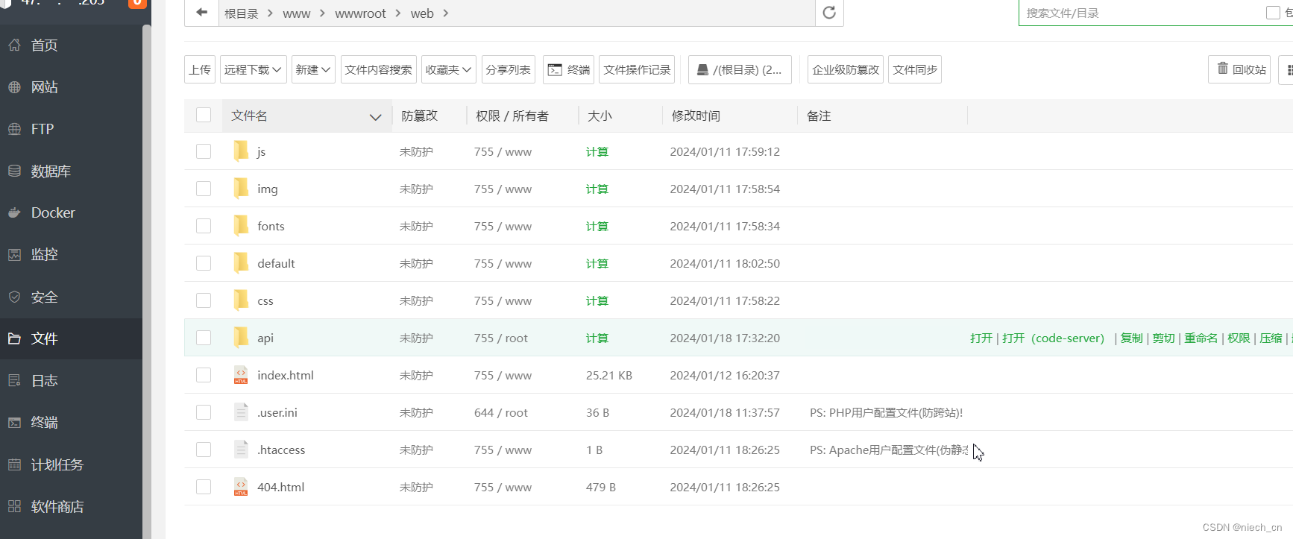Click the .user.ini file icon

[241, 412]
